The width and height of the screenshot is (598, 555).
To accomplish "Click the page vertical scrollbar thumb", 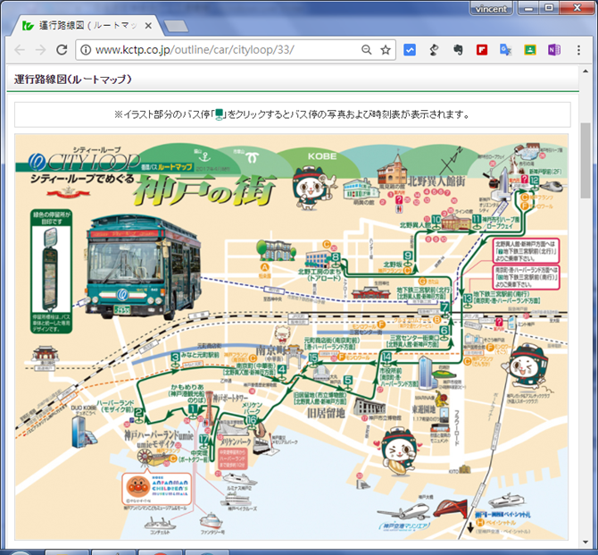I will coord(586,161).
